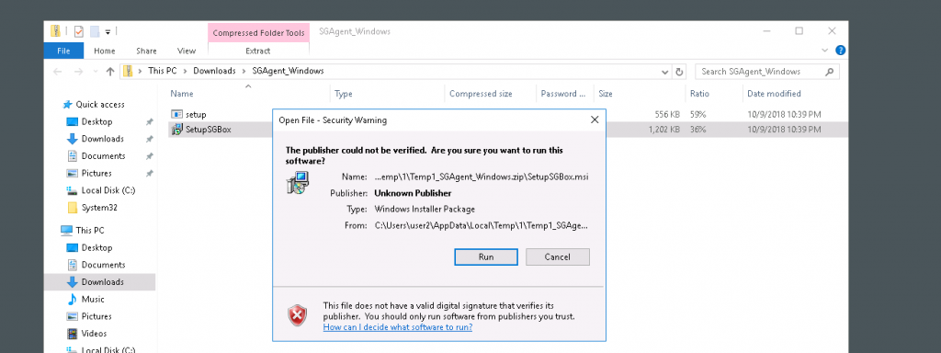Image resolution: width=941 pixels, height=353 pixels.
Task: Click the SetupSGBox installer icon in list
Action: [176, 129]
